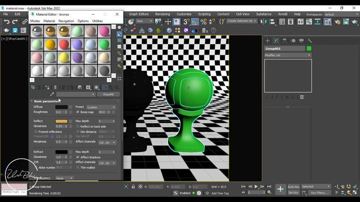Click the Reflect orange color swatch
The height and width of the screenshot is (202, 360).
pyautogui.click(x=61, y=121)
